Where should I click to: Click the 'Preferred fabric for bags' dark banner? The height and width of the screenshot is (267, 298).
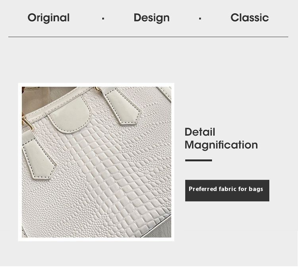[227, 191]
